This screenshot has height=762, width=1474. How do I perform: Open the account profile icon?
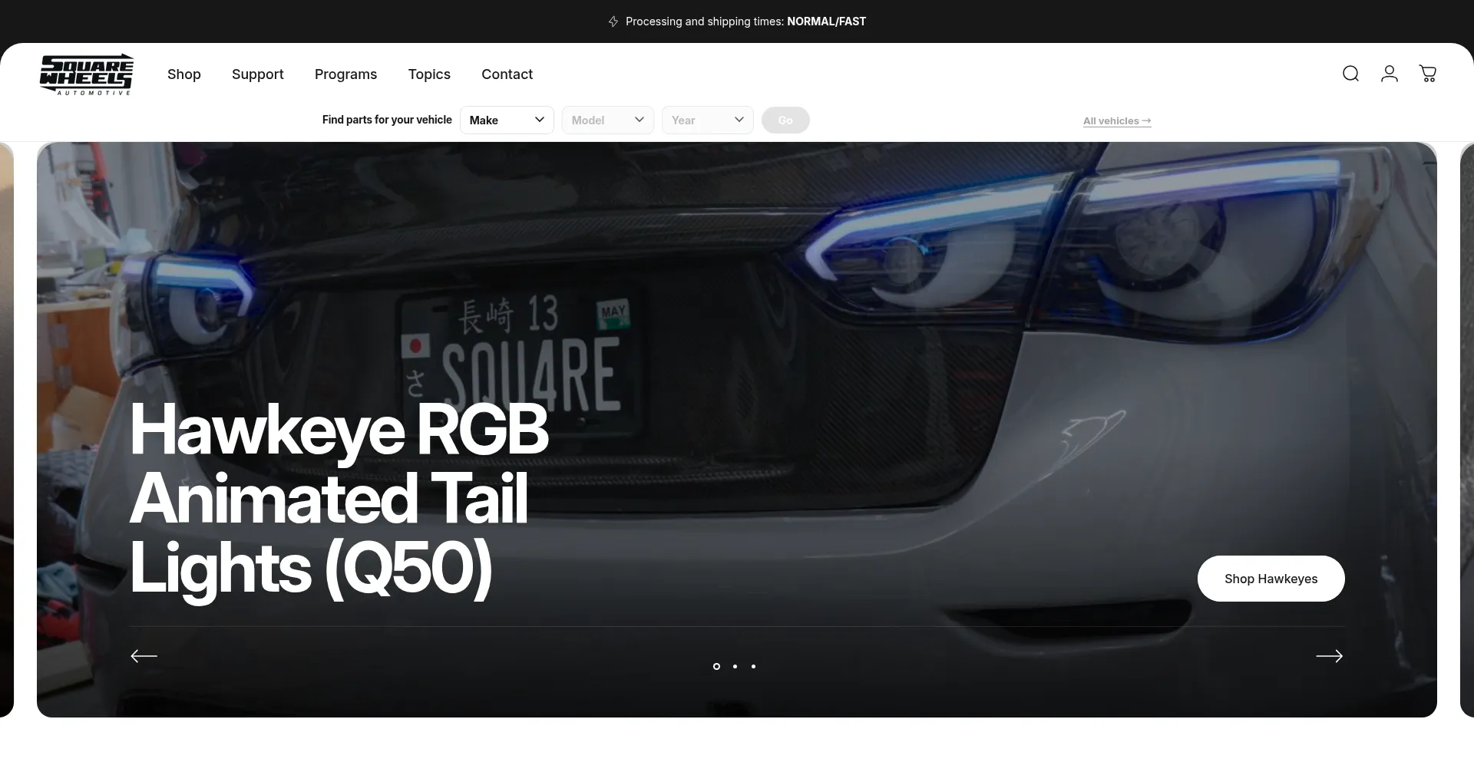coord(1389,74)
